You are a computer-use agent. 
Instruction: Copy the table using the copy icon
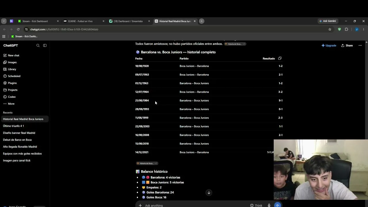coord(280,58)
